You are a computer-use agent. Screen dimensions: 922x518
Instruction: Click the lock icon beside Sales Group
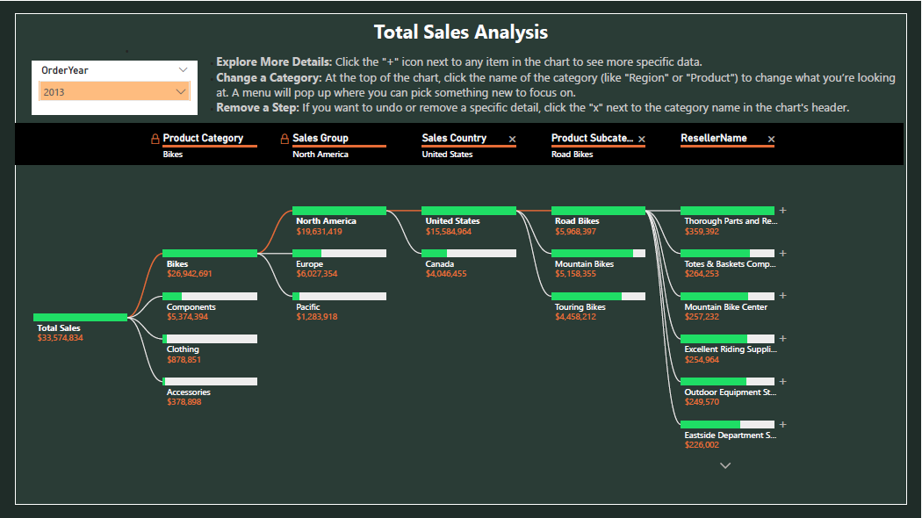pyautogui.click(x=285, y=139)
